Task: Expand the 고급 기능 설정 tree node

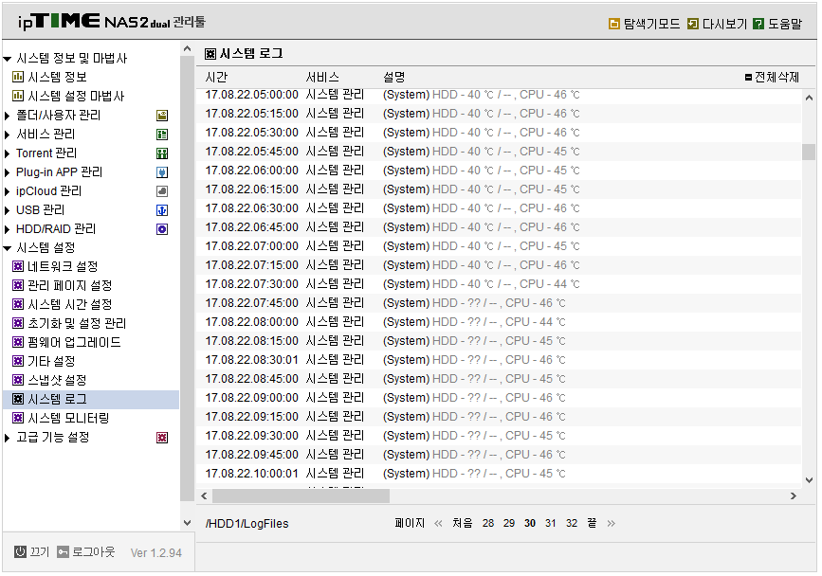Action: [x=8, y=438]
